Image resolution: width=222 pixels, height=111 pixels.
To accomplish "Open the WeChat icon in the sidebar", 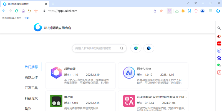I will (x=219, y=65).
